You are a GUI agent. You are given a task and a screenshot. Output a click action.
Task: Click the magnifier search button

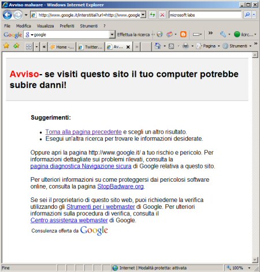[247, 14]
